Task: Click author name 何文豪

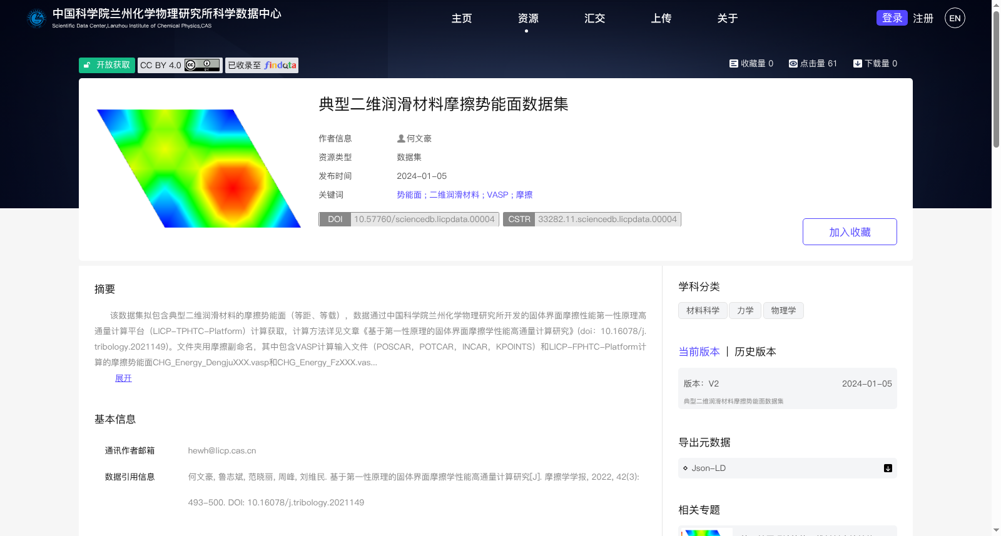Action: tap(419, 138)
